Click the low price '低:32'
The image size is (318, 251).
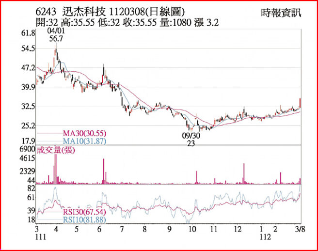[x=109, y=22]
